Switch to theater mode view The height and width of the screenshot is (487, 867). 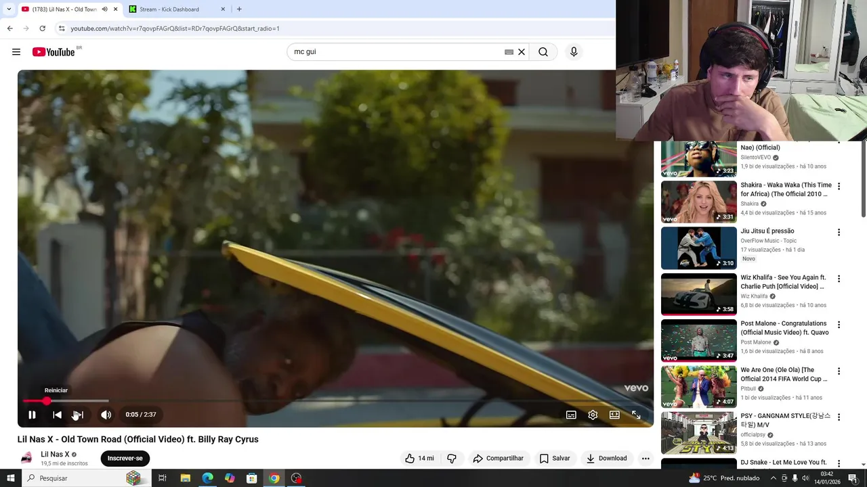(x=614, y=415)
